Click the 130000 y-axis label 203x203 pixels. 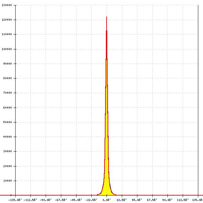click(7, 5)
